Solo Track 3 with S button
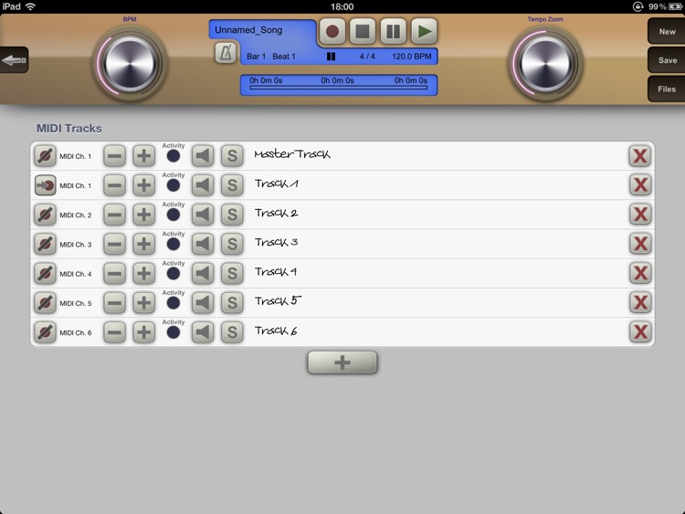This screenshot has height=514, width=685. (x=232, y=244)
